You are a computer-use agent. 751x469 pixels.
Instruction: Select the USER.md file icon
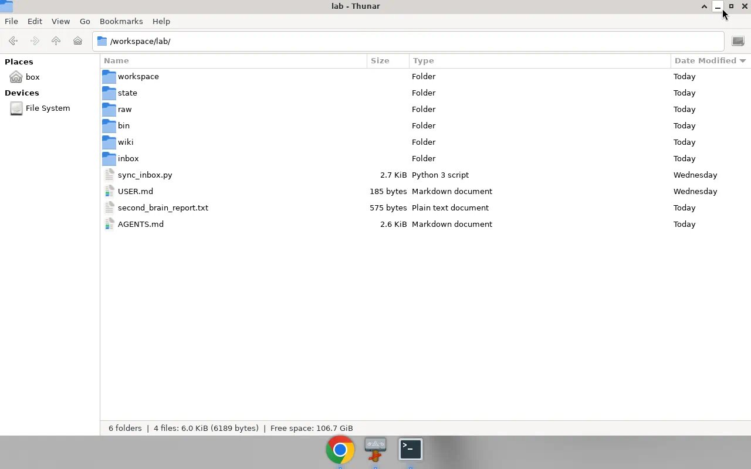tap(109, 191)
